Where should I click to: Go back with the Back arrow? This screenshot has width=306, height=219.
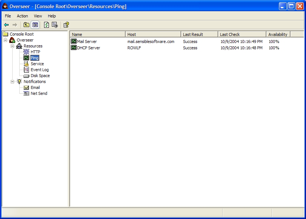(x=6, y=25)
